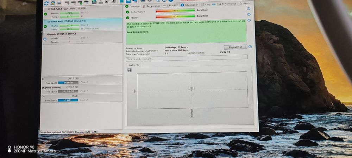Viewport: 352px width, 158px height.
Task: Click the disk toolbar icon with clock badge
Action: [74, 3]
